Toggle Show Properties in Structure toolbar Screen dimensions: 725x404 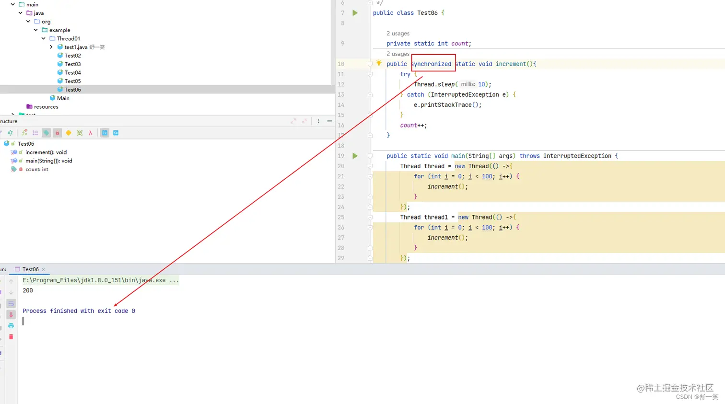[35, 133]
